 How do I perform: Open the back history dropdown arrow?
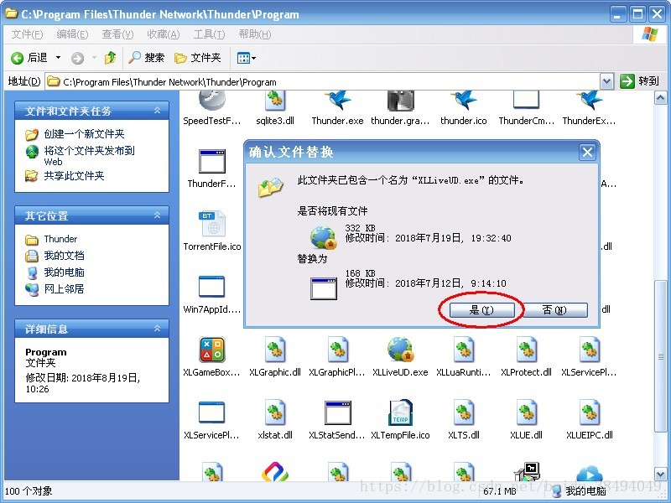58,58
